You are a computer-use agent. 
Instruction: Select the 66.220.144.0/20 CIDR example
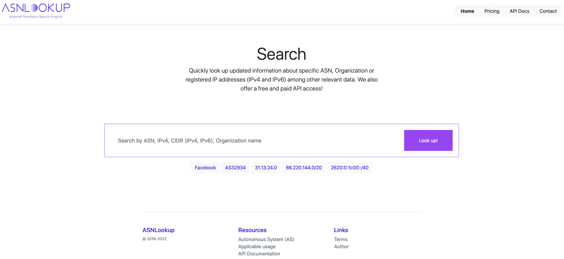click(x=304, y=168)
